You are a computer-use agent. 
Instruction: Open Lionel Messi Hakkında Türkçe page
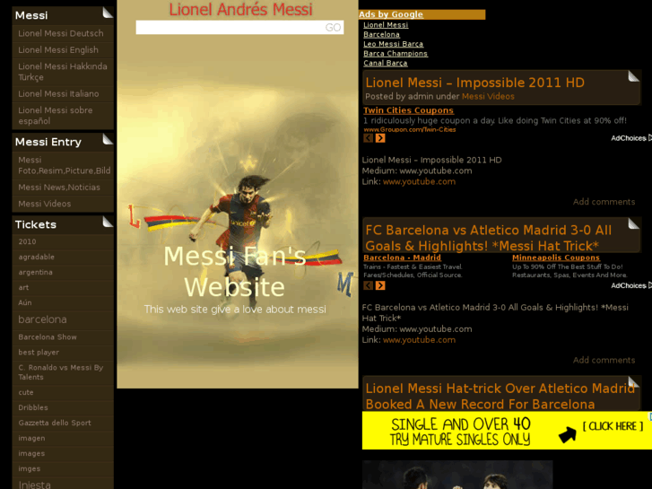coord(63,72)
